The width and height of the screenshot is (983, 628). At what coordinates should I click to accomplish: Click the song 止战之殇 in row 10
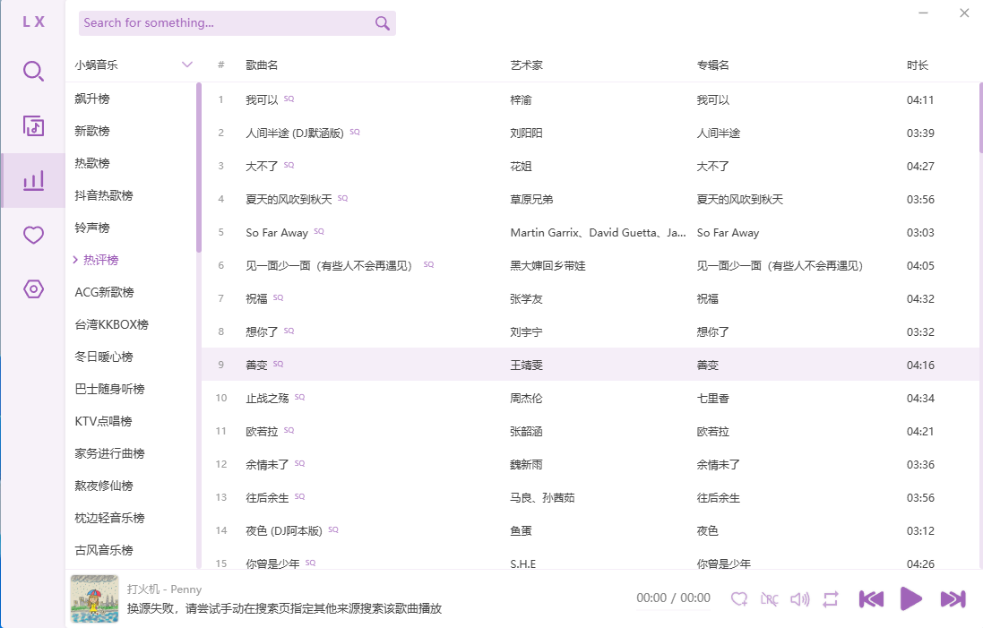click(267, 398)
